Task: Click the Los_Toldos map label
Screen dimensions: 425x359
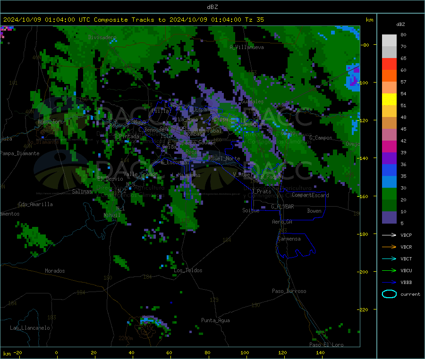Action: pyautogui.click(x=188, y=270)
